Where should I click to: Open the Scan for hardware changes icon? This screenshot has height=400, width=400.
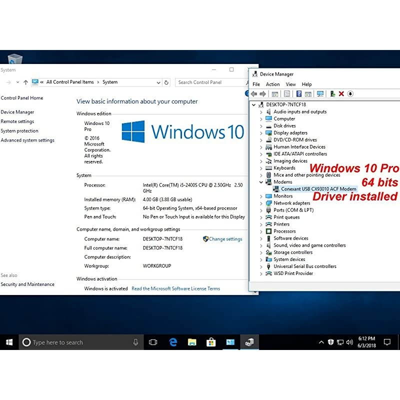[320, 93]
